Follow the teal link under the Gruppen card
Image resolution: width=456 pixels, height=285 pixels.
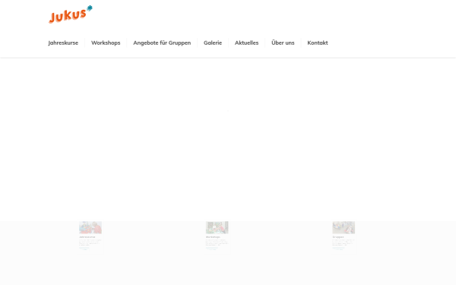(x=338, y=249)
